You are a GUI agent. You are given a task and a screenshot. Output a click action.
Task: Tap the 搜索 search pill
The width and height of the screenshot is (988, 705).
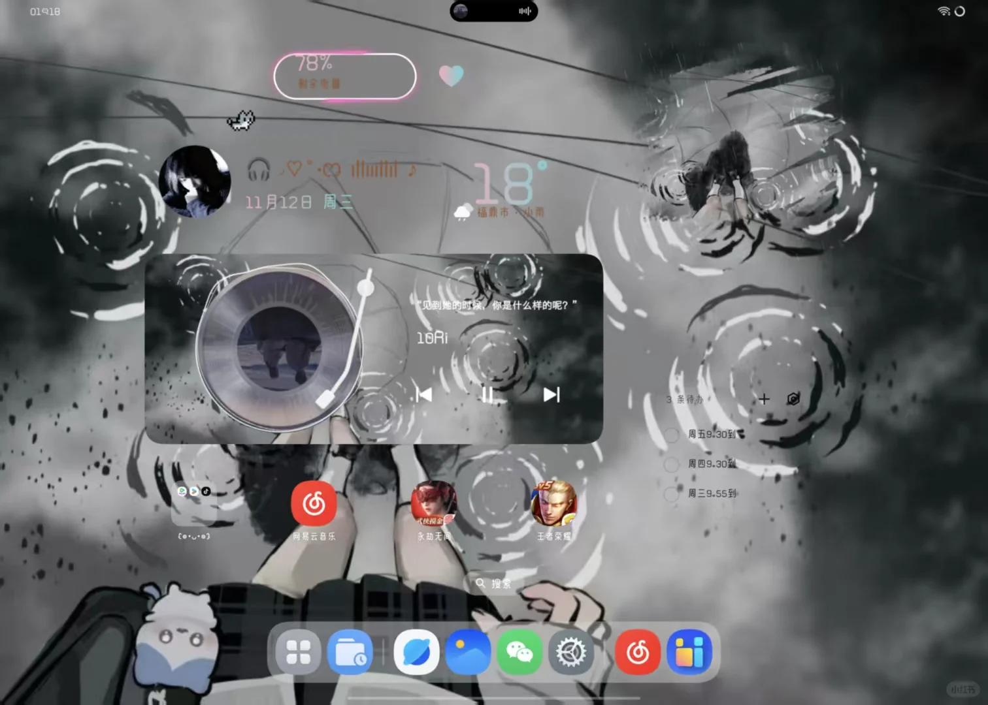[494, 584]
